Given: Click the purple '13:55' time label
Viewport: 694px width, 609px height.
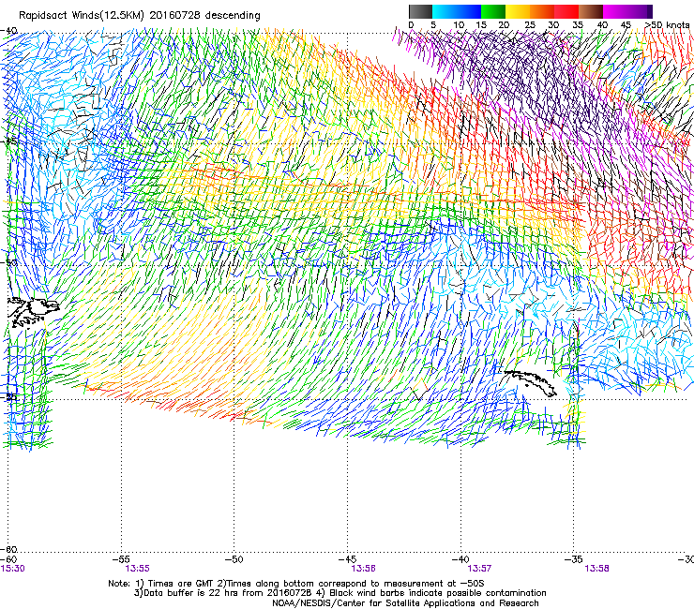Looking at the screenshot, I should (137, 569).
